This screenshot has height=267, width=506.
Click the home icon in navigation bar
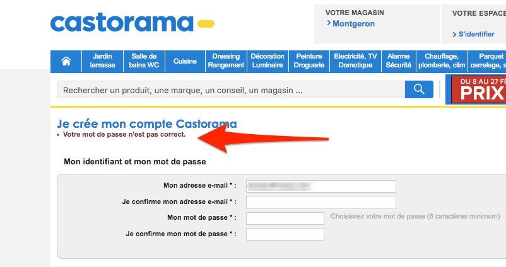(66, 61)
